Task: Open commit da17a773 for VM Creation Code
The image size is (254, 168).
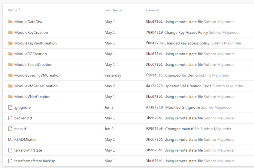Action: [154, 86]
